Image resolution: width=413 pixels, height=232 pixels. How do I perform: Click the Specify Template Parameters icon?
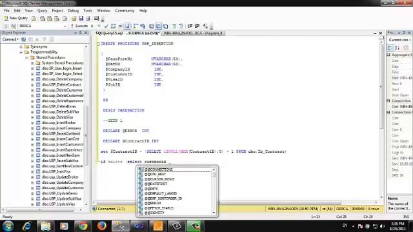pos(205,26)
